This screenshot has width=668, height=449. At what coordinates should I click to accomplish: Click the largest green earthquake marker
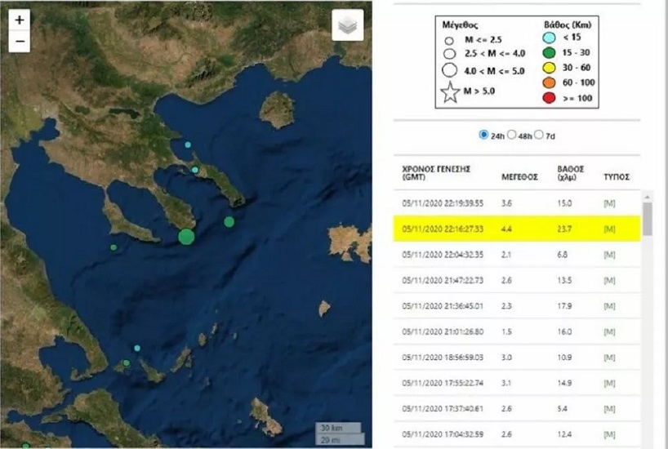[186, 237]
